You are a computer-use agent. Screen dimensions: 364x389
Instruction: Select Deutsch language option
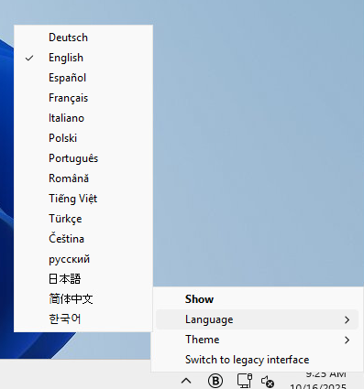tap(83, 38)
